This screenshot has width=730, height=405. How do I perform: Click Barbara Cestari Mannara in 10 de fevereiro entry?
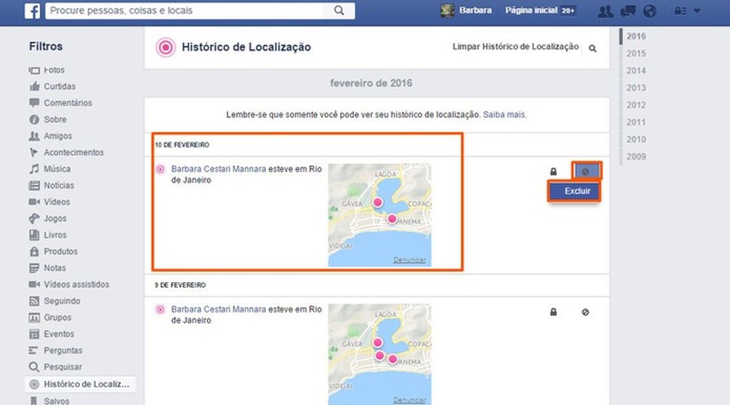click(219, 169)
